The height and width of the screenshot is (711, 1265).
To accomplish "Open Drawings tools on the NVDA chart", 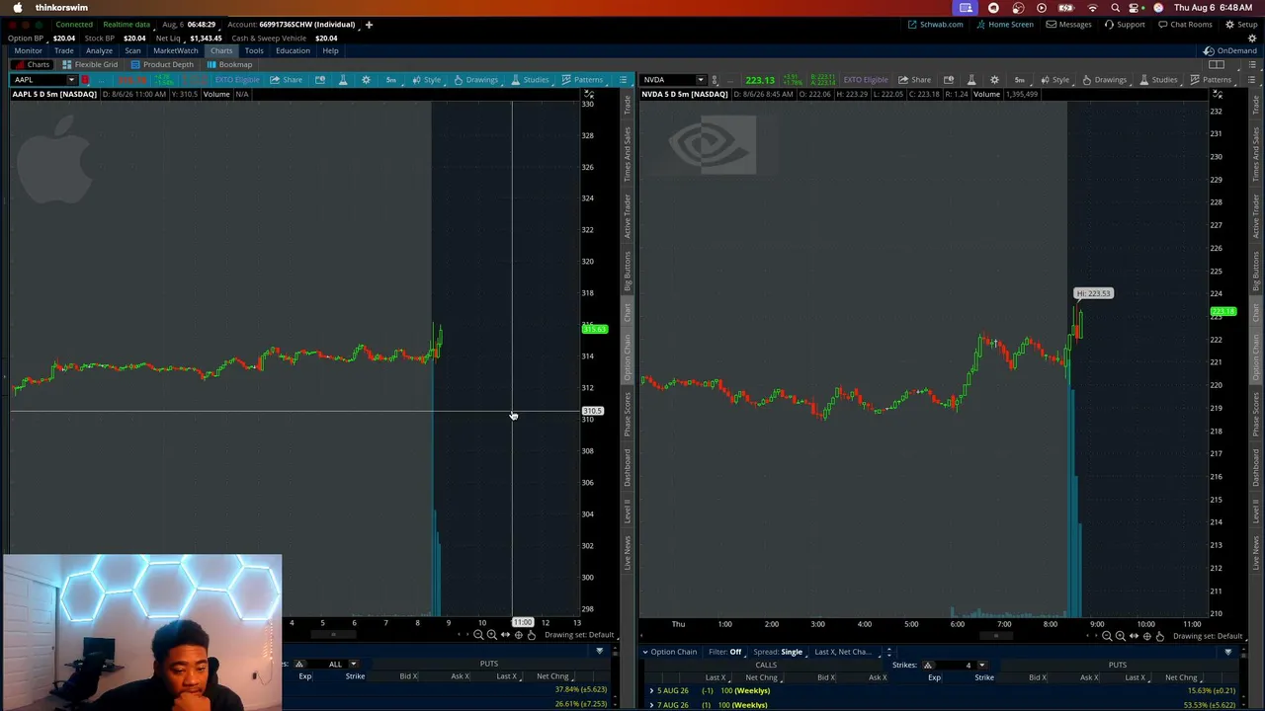I will coord(1104,79).
